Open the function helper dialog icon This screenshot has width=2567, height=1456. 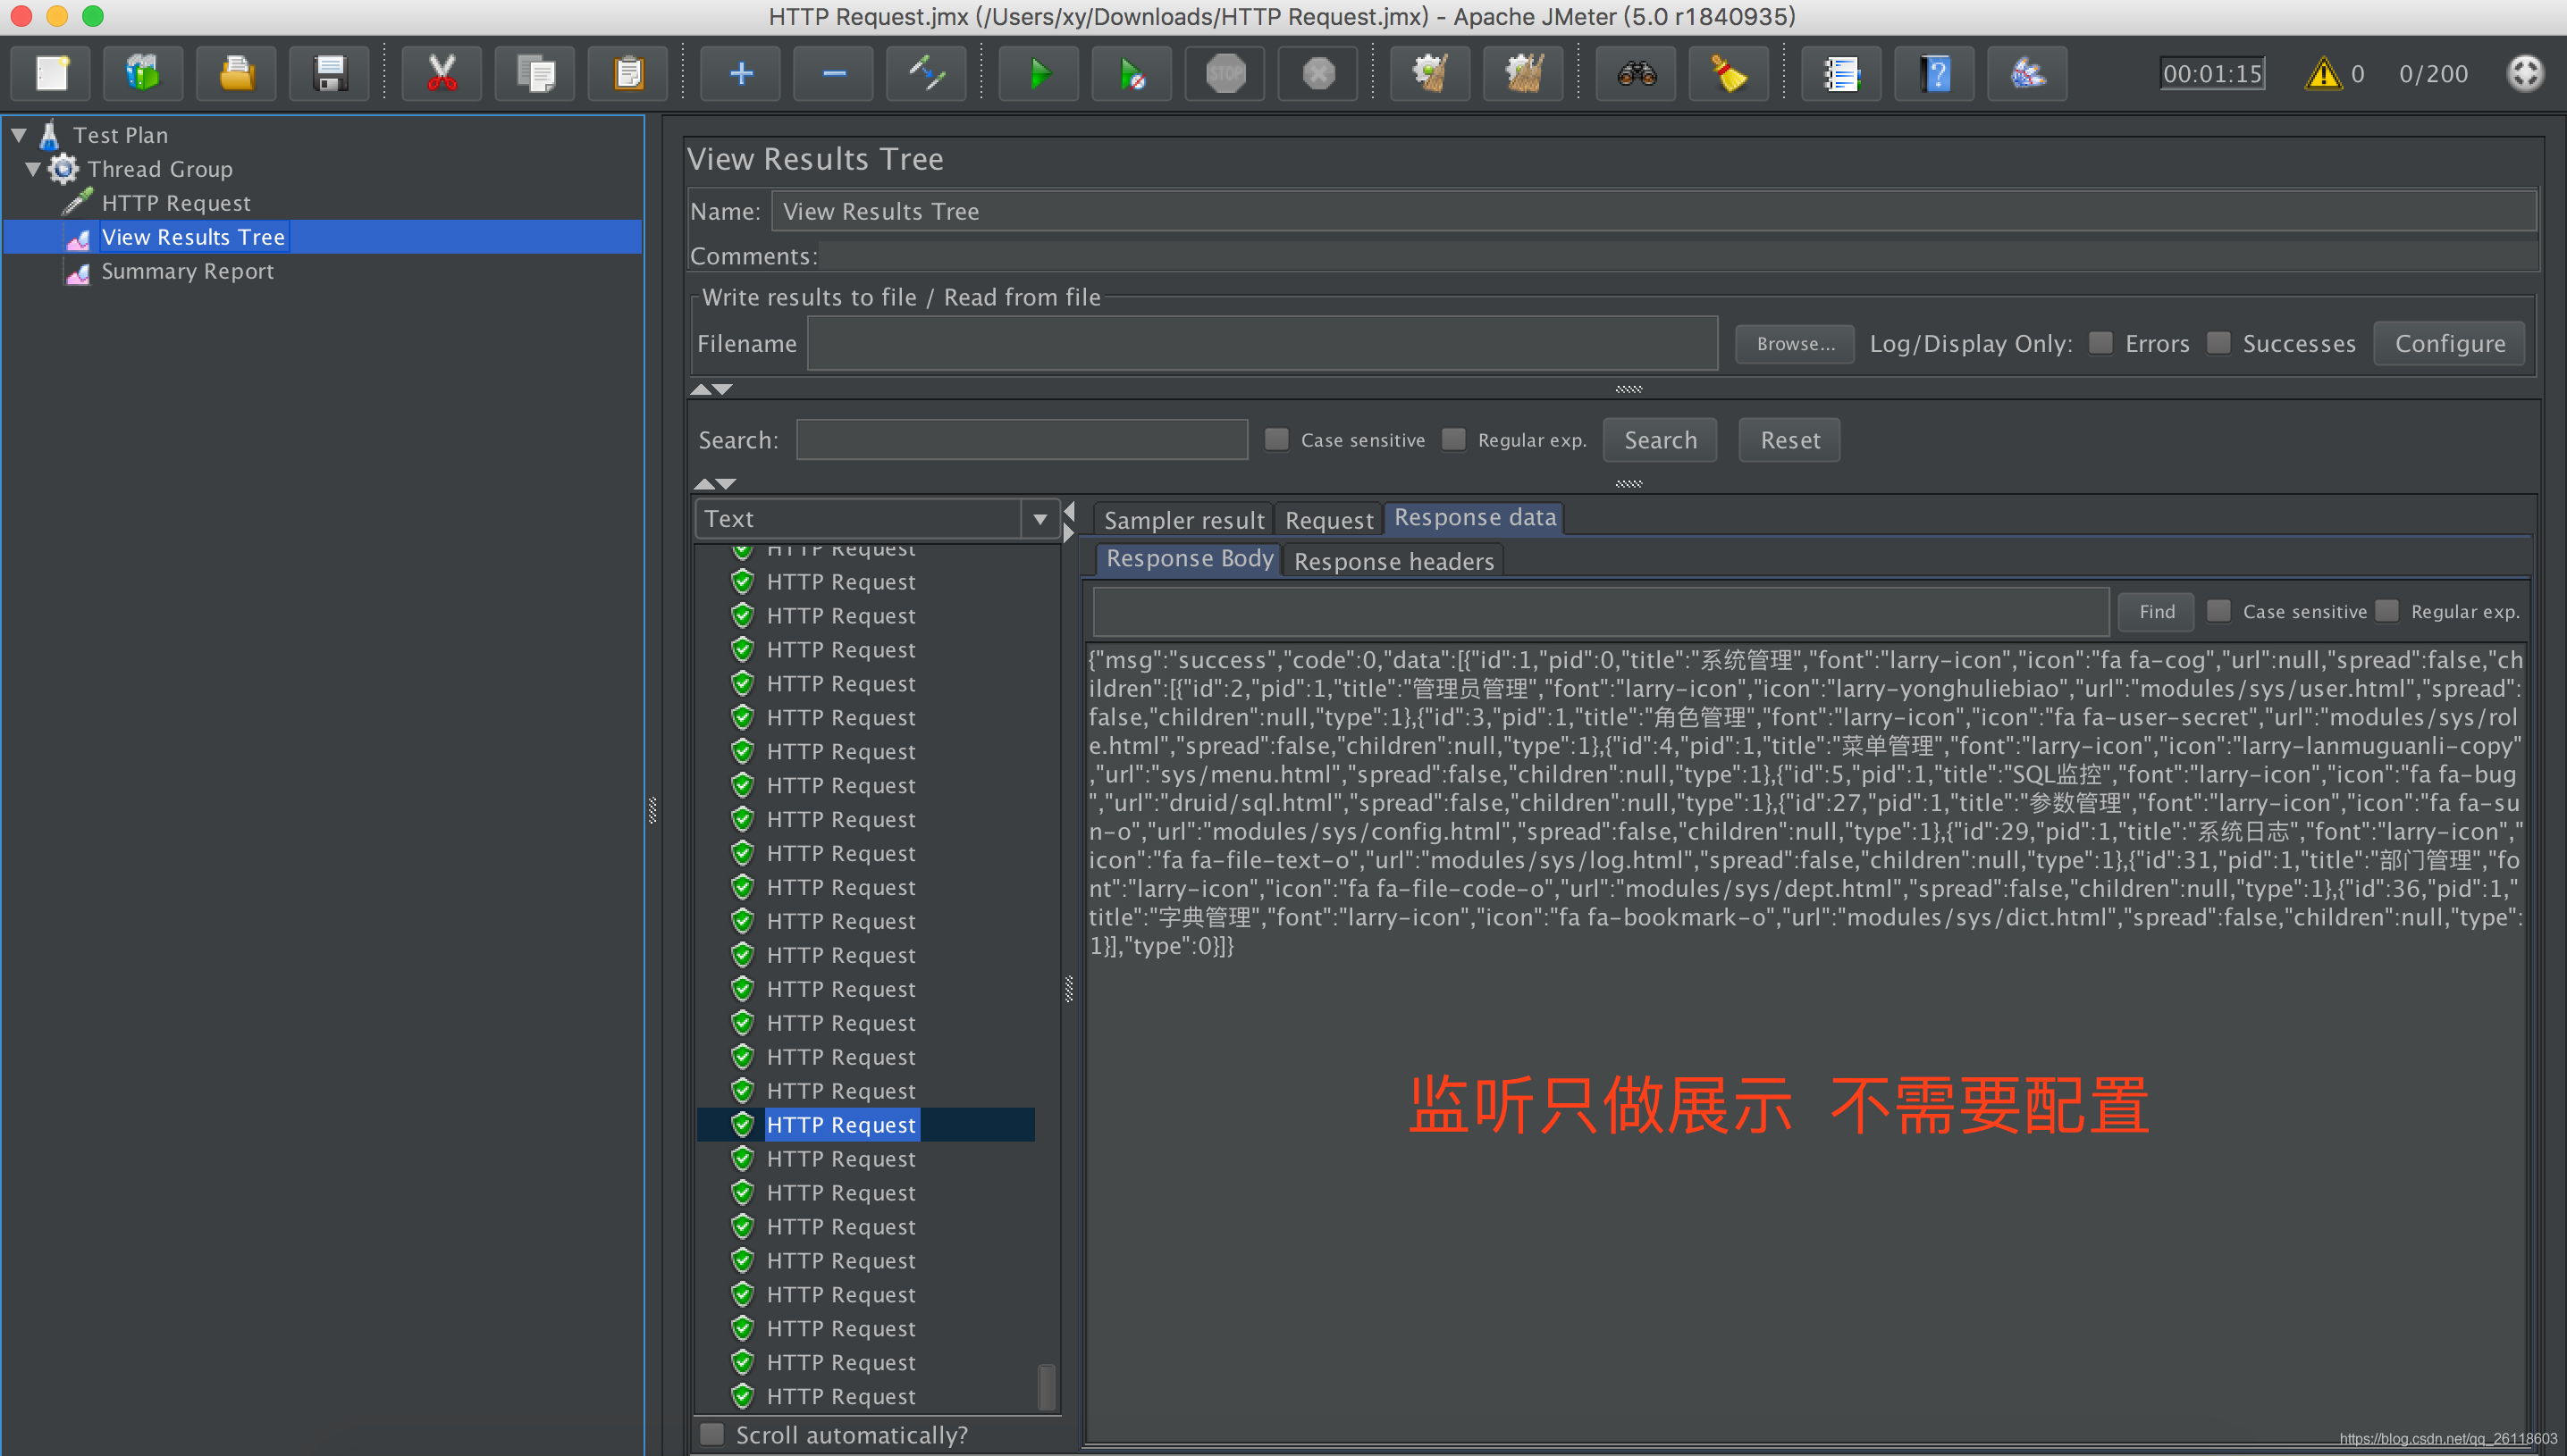click(1842, 73)
